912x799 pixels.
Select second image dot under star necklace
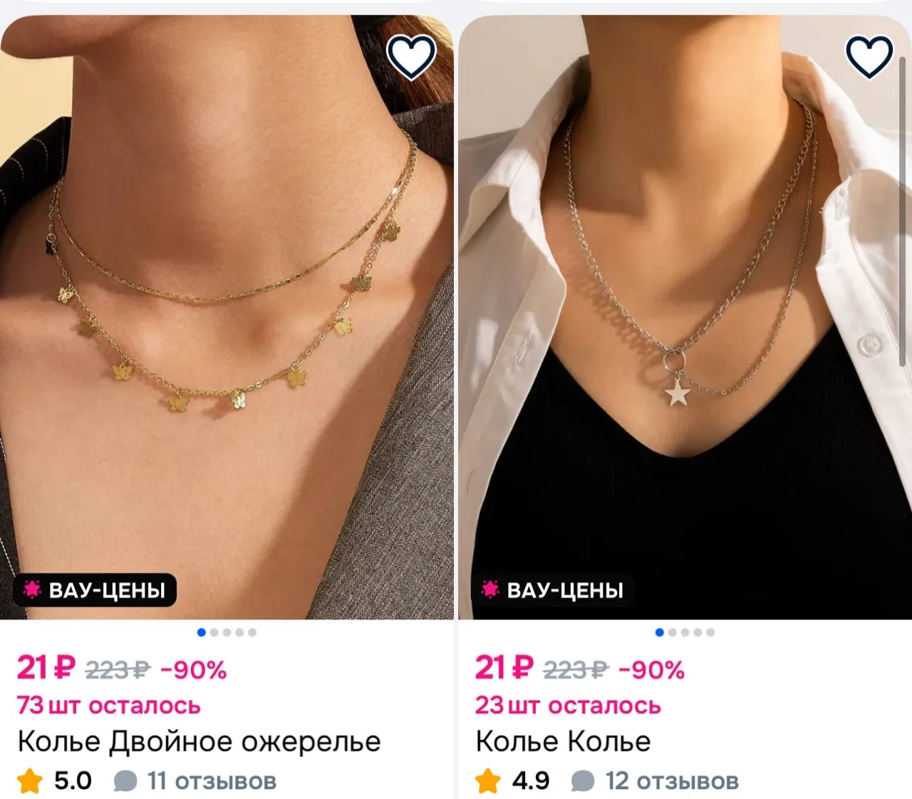pos(672,632)
